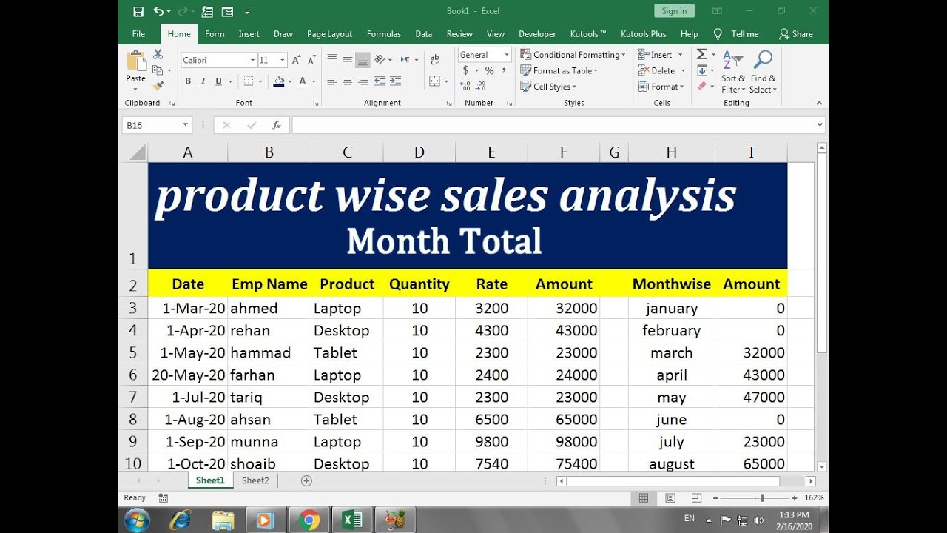Adjust the zoom slider handle
Viewport: 947px width, 533px height.
(762, 498)
